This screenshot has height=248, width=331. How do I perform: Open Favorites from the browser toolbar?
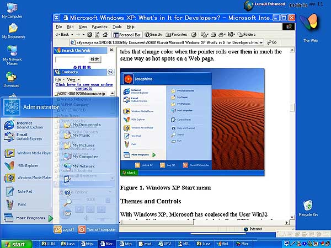point(177,35)
